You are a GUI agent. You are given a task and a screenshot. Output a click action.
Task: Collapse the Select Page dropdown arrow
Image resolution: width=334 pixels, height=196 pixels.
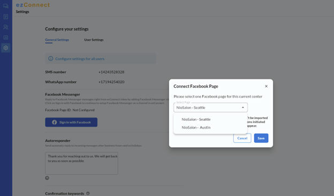243,108
